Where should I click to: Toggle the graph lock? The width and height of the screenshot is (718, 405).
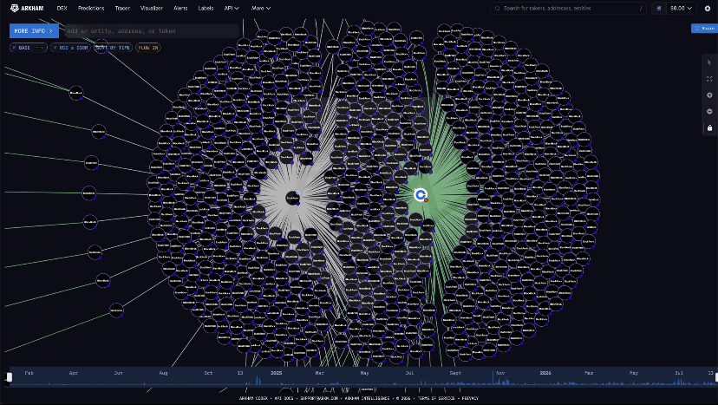(x=709, y=127)
